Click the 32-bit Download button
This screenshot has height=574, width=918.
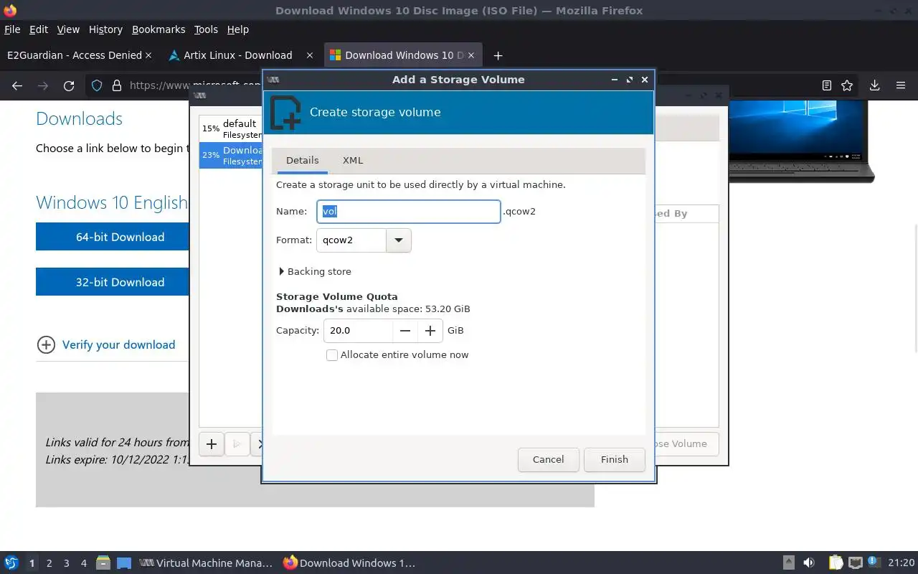113,283
